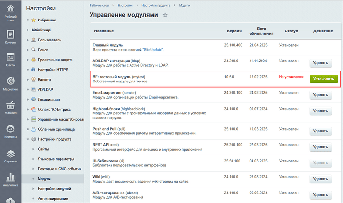Click the Действие column header
This screenshot has height=203, width=343.
(x=323, y=31)
